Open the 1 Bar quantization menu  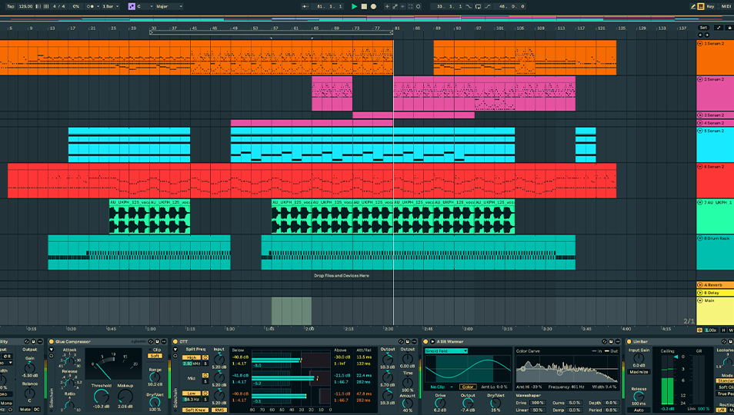109,6
